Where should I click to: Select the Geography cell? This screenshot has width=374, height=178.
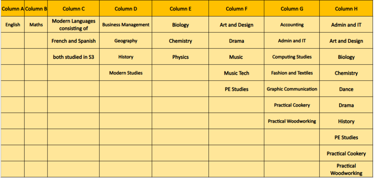126,41
